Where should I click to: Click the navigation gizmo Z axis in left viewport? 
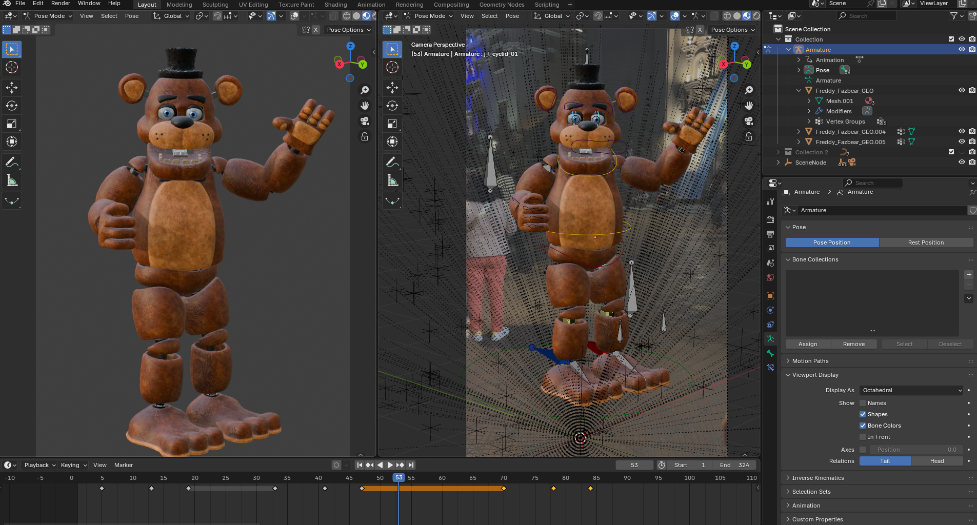pos(351,46)
